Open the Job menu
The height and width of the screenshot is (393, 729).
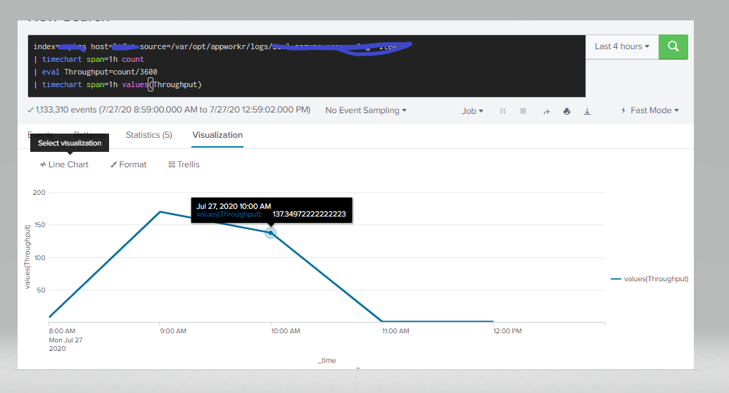point(472,111)
